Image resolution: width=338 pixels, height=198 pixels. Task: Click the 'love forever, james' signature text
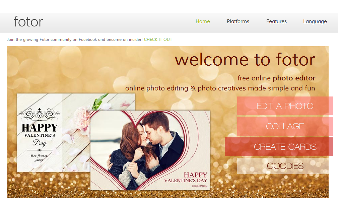pyautogui.click(x=39, y=158)
